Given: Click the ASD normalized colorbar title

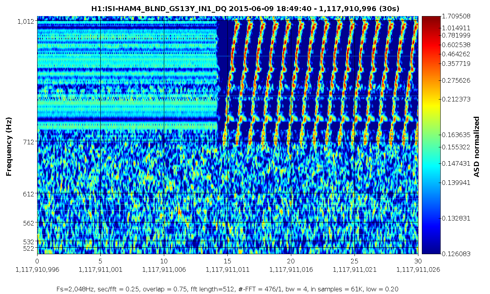Looking at the screenshot, I should [x=477, y=147].
